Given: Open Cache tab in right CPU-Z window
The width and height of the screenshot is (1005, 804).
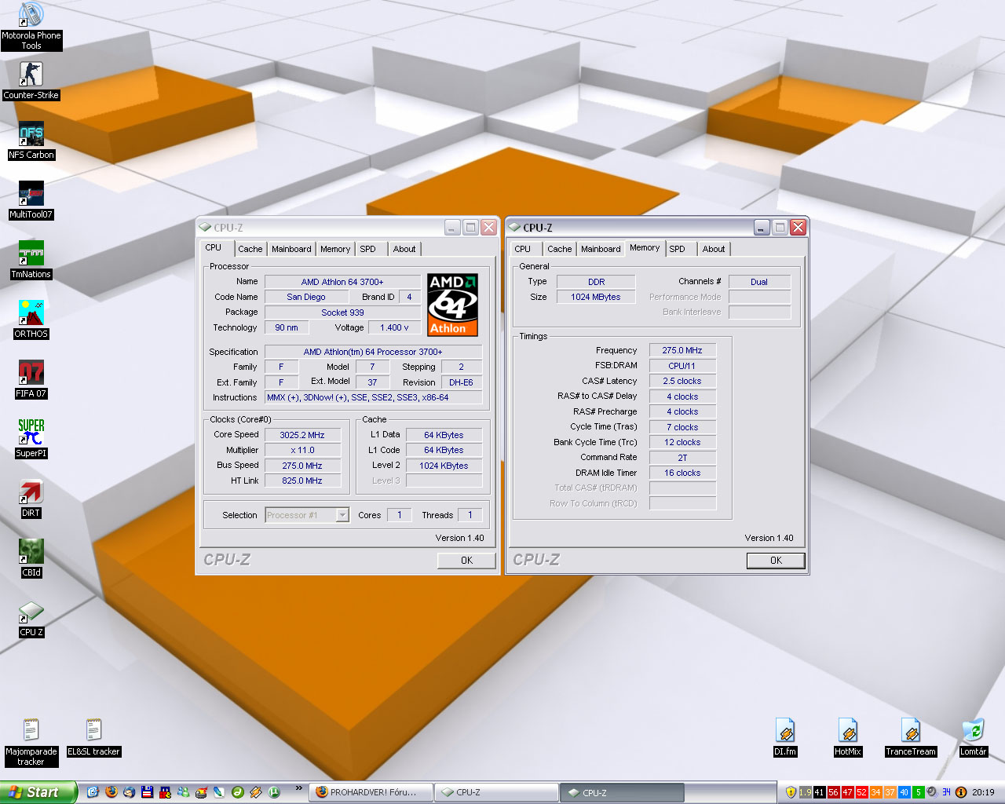Looking at the screenshot, I should (x=559, y=249).
